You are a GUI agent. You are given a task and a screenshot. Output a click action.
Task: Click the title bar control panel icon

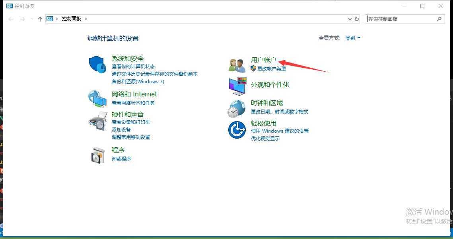point(10,6)
